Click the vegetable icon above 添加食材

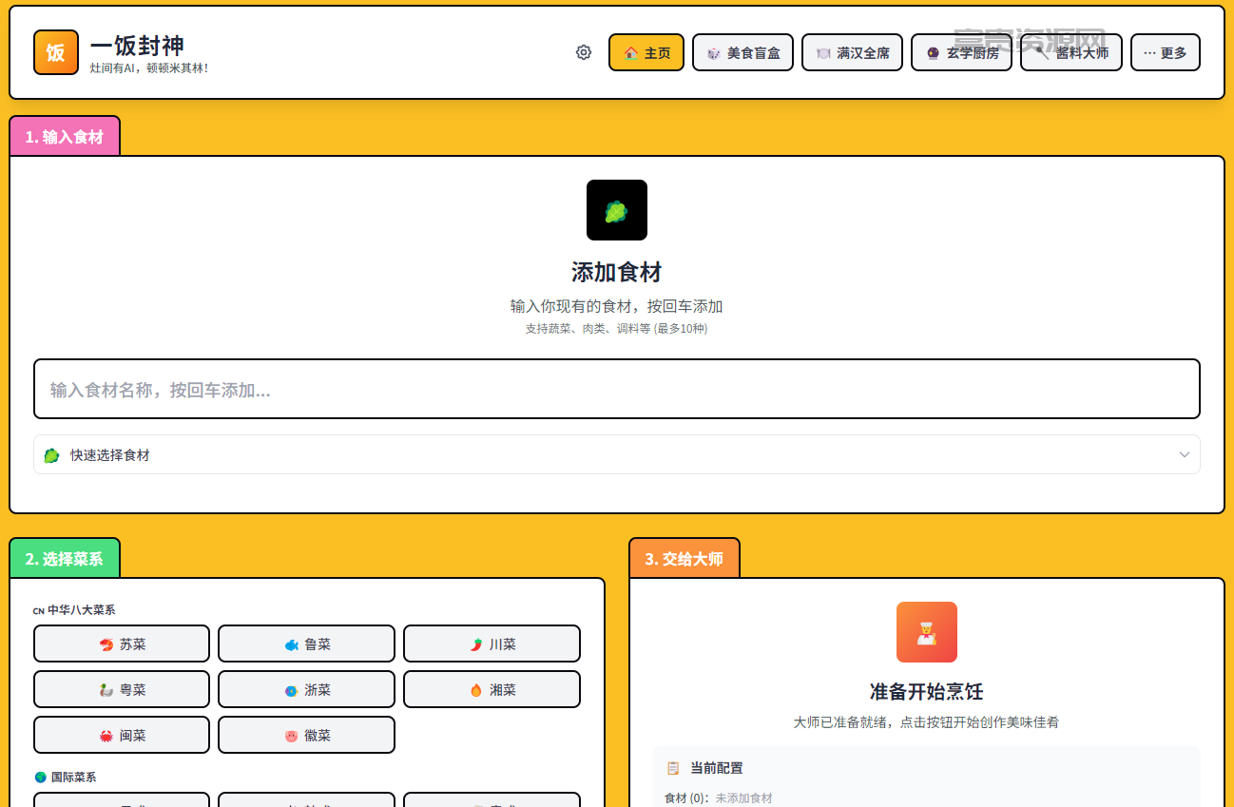pos(617,210)
